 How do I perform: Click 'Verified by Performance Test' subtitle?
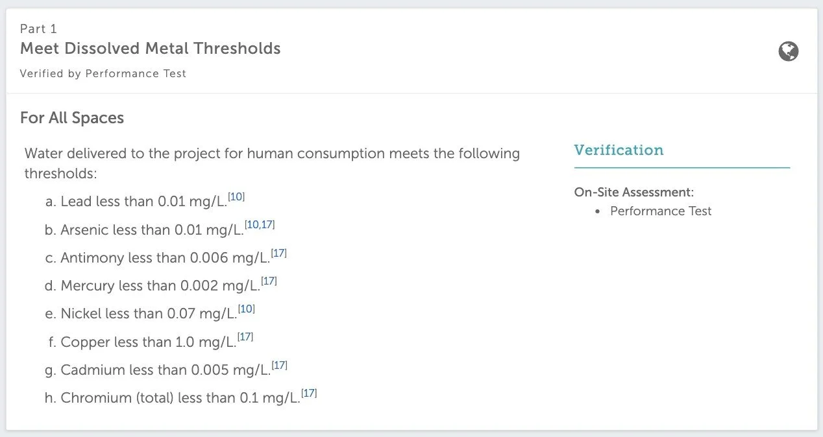point(103,74)
